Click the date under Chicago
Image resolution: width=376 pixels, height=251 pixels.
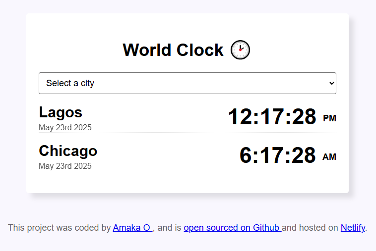coord(65,166)
